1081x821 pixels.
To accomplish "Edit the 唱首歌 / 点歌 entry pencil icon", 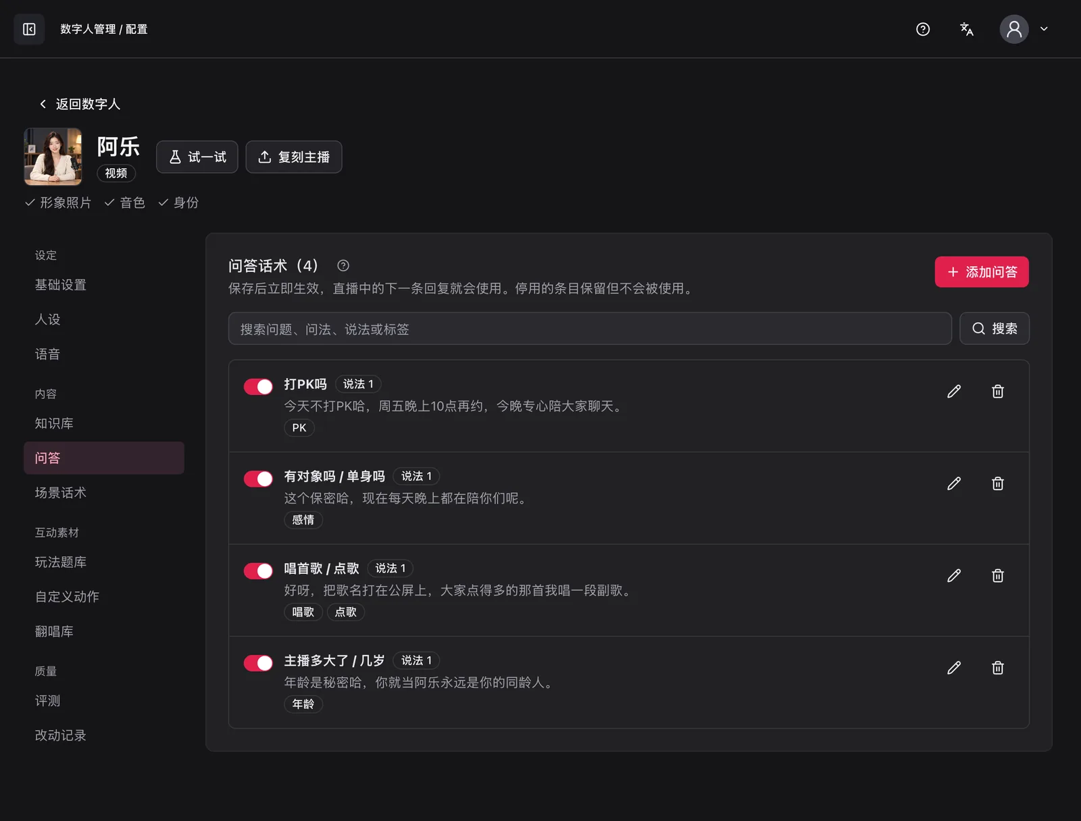I will coord(954,576).
